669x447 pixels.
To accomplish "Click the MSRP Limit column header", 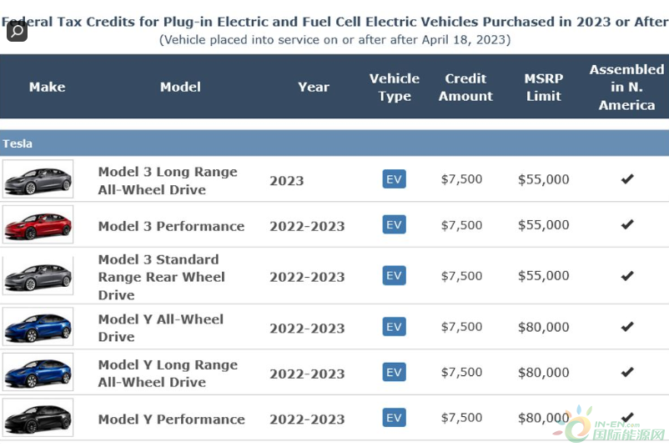I will click(543, 87).
